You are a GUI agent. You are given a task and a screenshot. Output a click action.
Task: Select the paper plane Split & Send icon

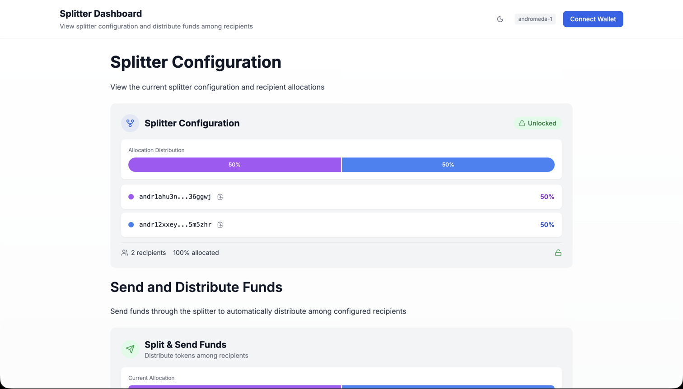pyautogui.click(x=130, y=349)
